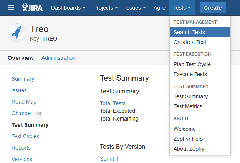Click the Treo rocket project avatar
Image resolution: width=240 pixels, height=163 pixels.
(x=17, y=33)
